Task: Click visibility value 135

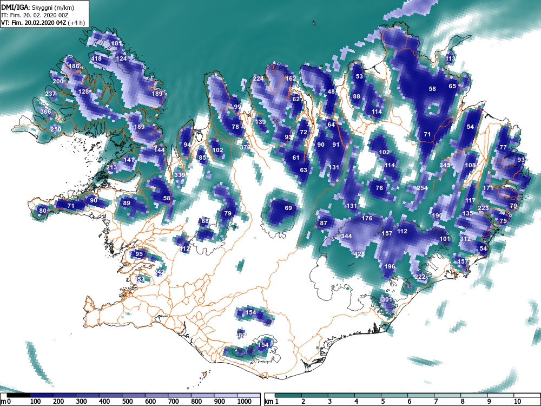Action: pos(467,213)
